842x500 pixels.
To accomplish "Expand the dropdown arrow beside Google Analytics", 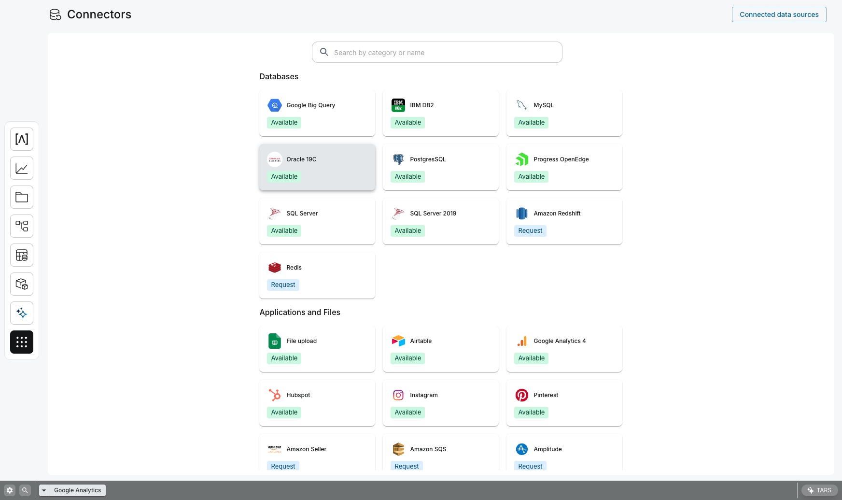I will [x=44, y=490].
